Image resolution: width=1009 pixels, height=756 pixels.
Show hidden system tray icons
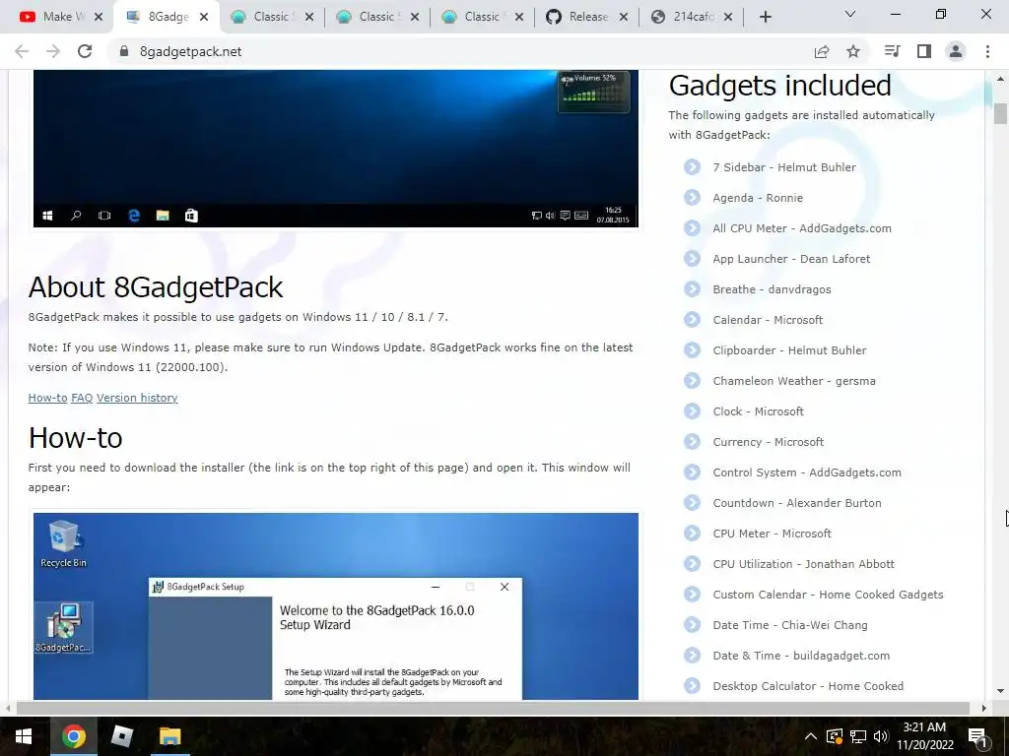click(811, 736)
